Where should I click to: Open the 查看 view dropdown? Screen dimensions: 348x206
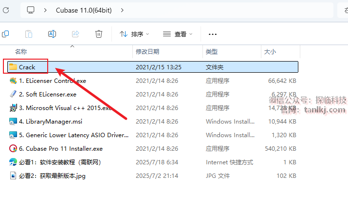[178, 34]
